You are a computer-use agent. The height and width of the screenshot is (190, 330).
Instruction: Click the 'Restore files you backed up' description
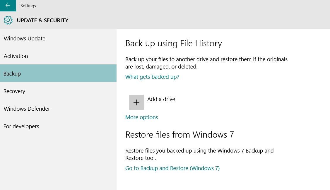pyautogui.click(x=199, y=154)
